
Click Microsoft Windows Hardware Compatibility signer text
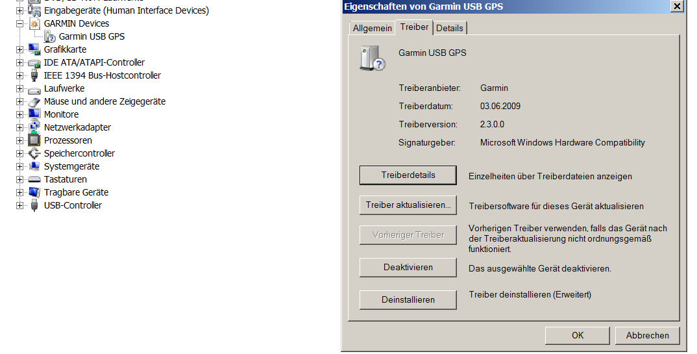[562, 143]
